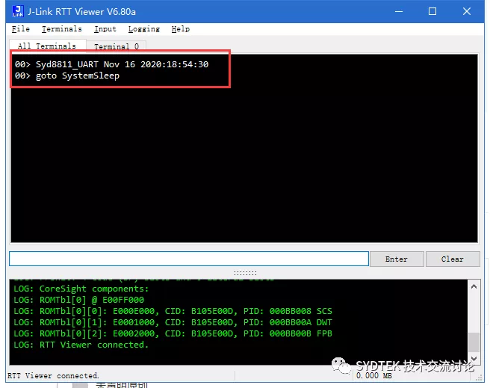Viewport: 490px width, 388px height.
Task: Open the Help menu
Action: 181,29
